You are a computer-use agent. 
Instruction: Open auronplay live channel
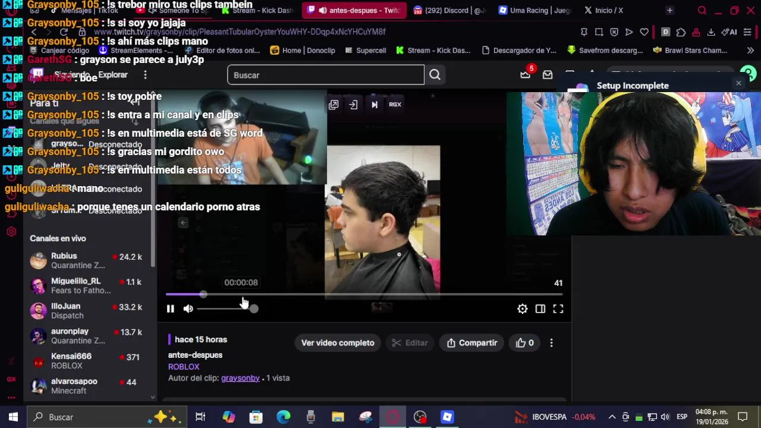(x=89, y=336)
